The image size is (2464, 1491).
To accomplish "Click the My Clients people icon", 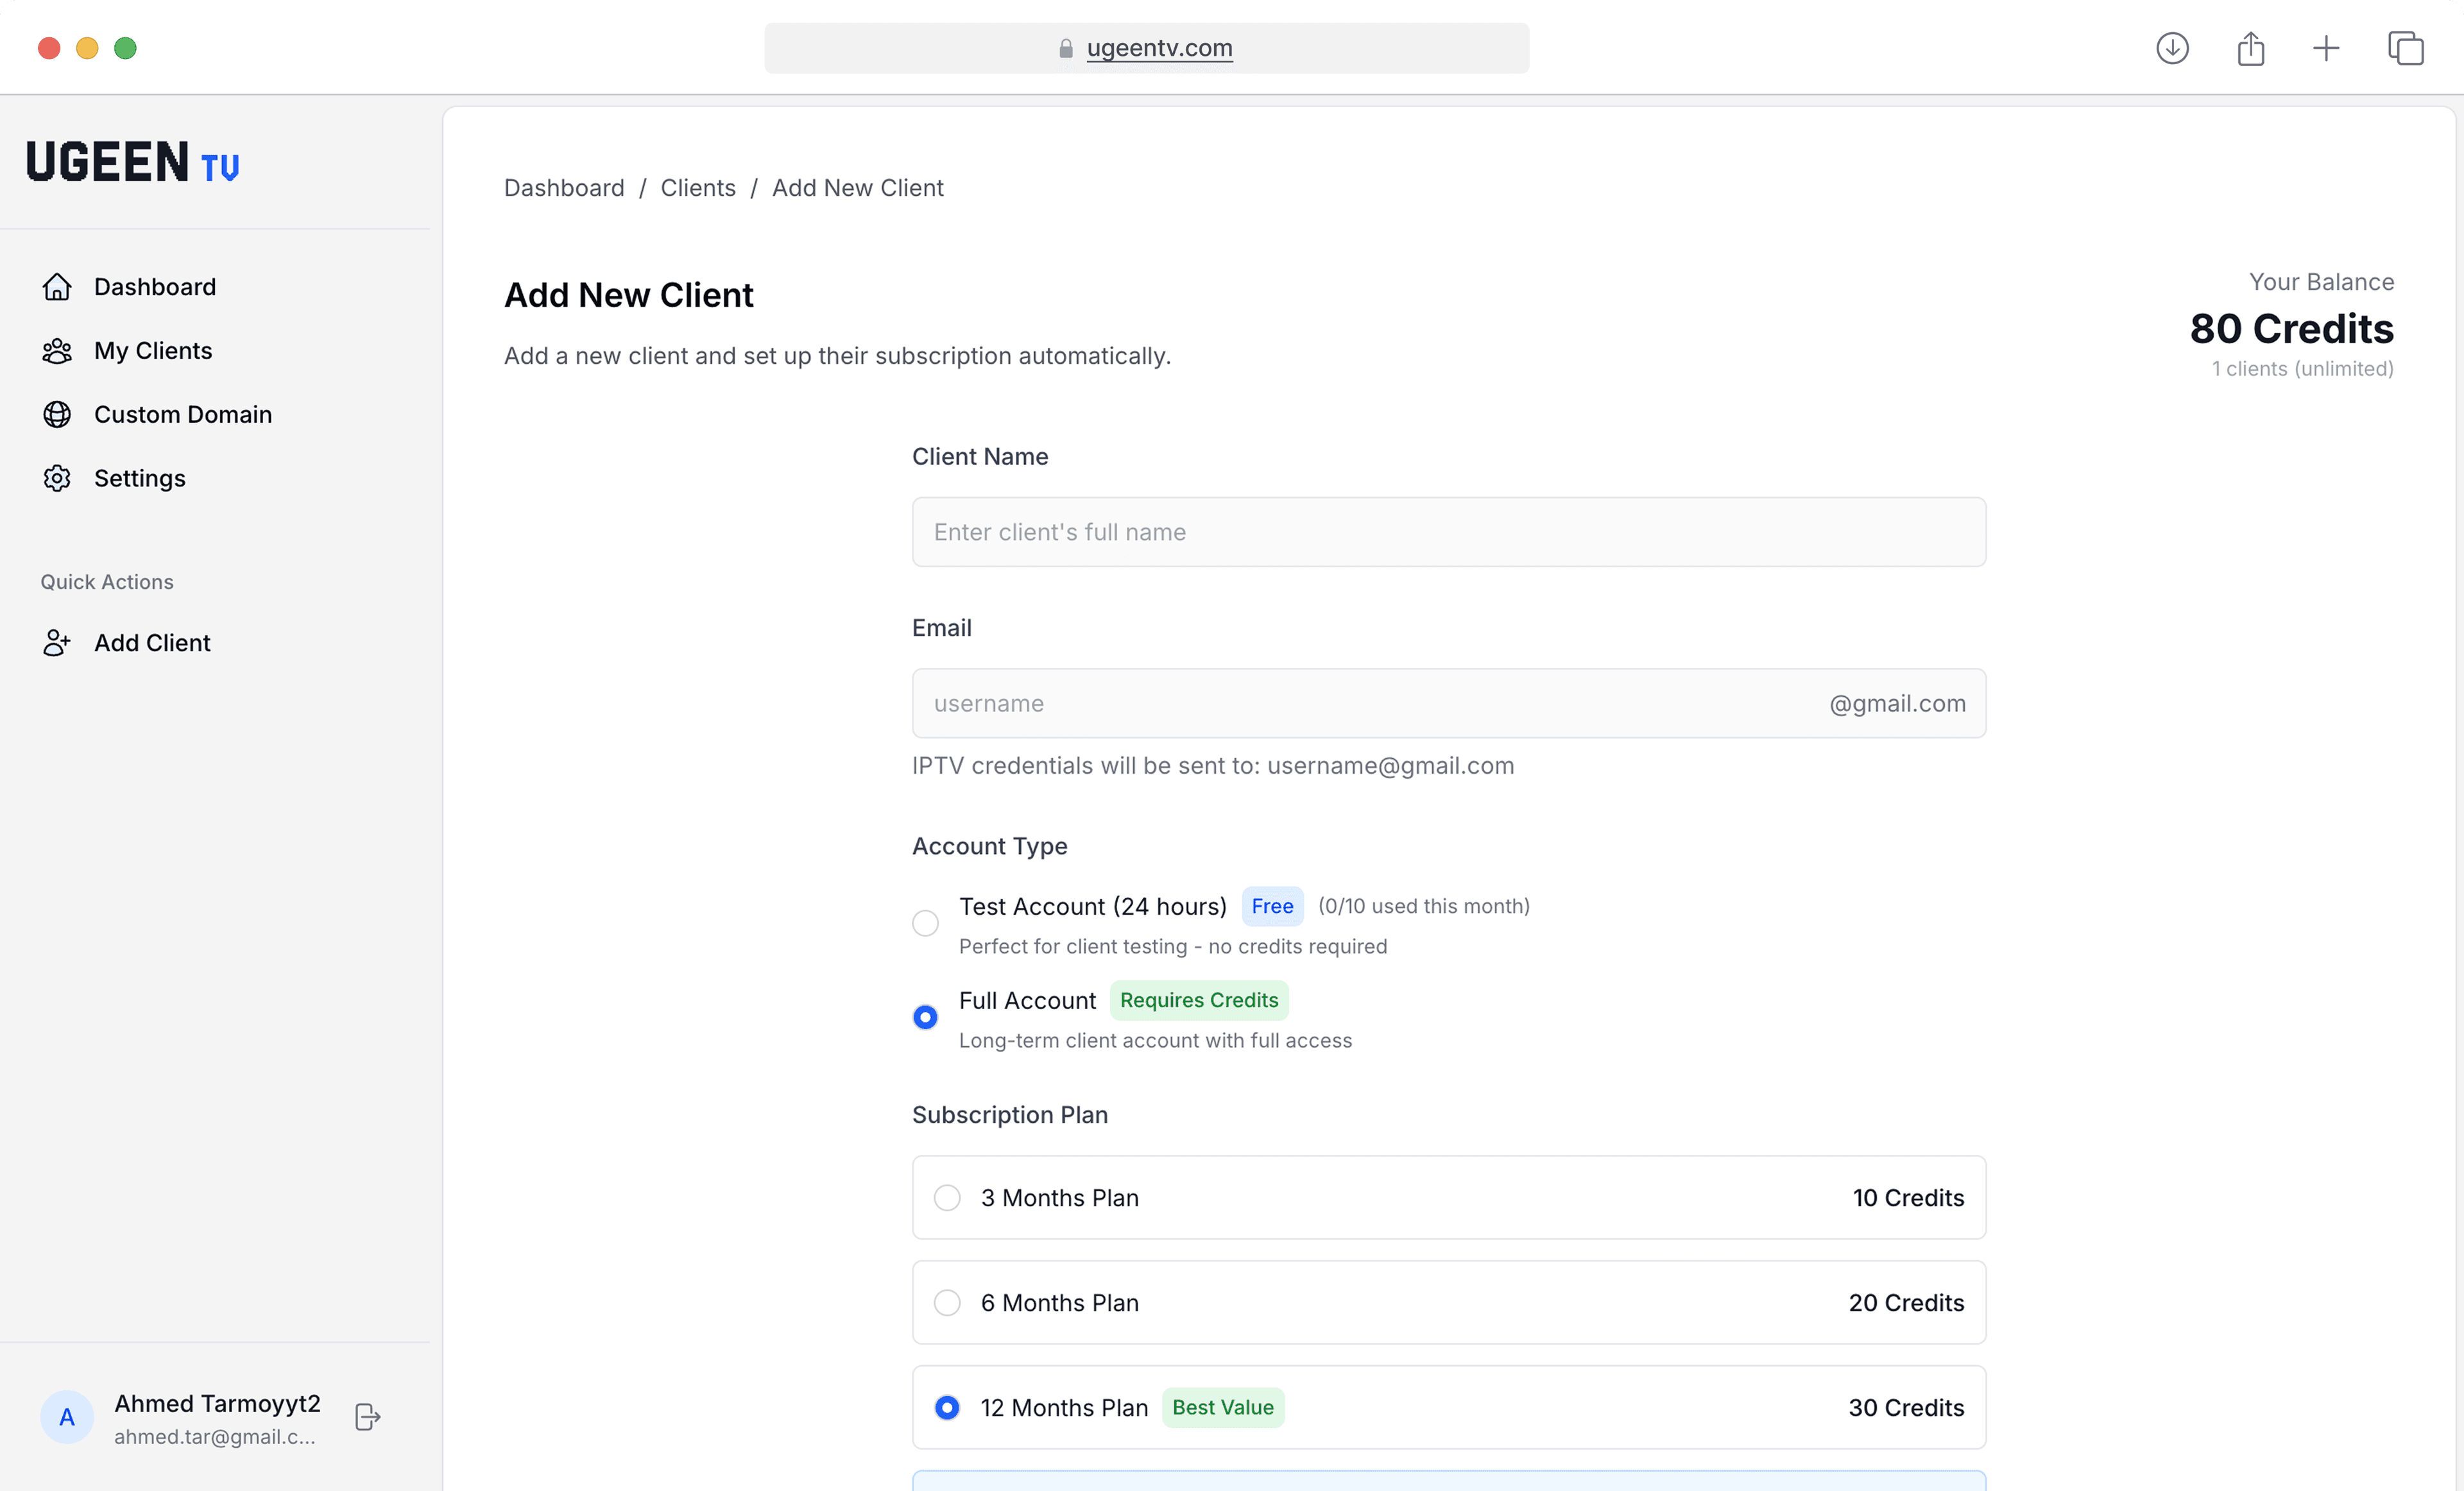I will (x=57, y=351).
